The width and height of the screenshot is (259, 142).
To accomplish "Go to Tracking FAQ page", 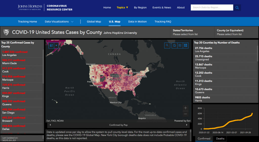I will tap(163, 22).
